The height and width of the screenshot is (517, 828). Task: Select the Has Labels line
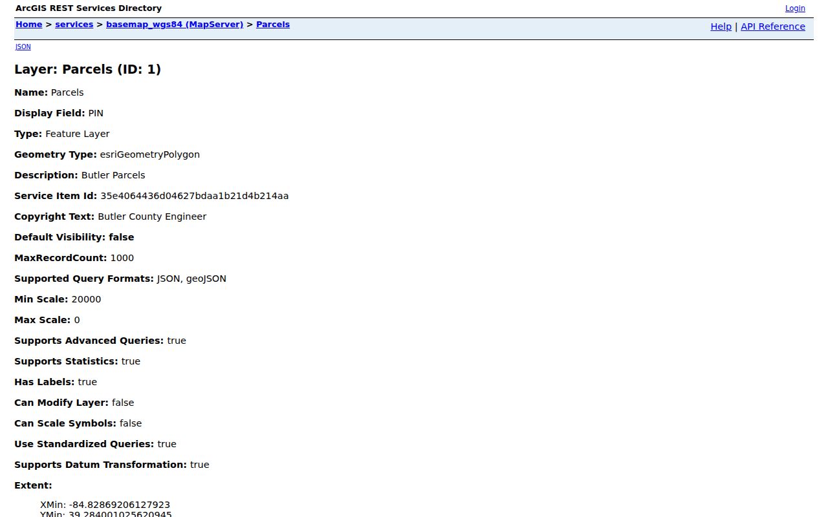click(x=56, y=382)
